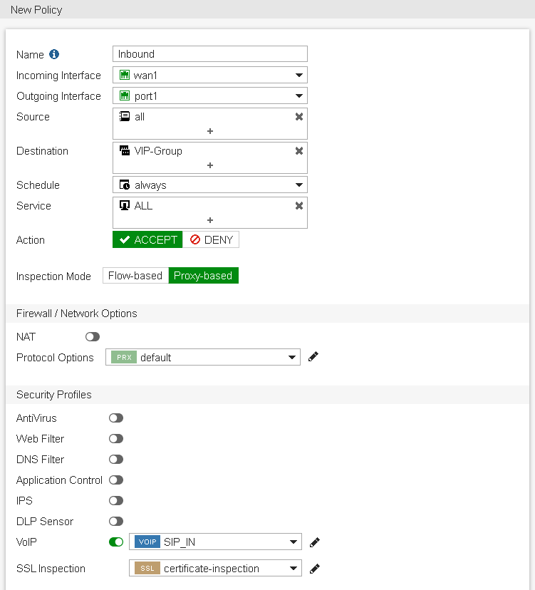The width and height of the screenshot is (535, 590).
Task: Switch Inspection Mode to Flow-based
Action: (x=135, y=275)
